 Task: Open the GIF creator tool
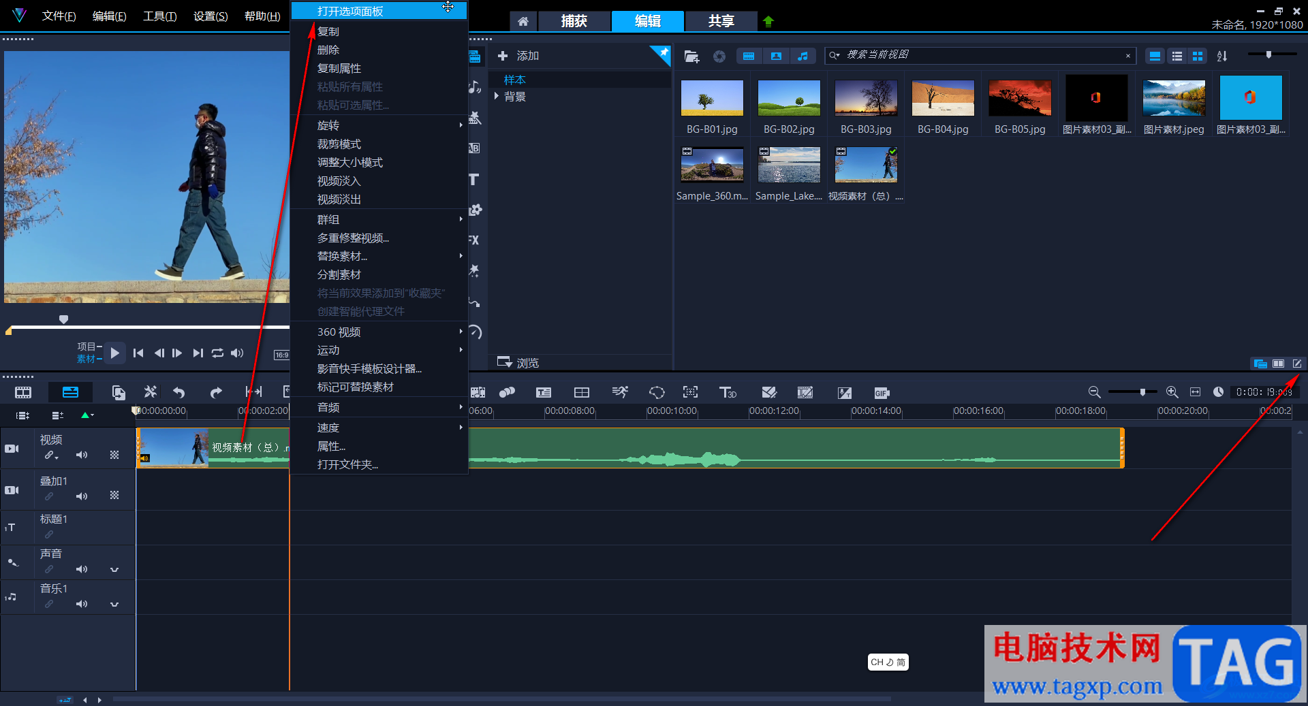(x=882, y=393)
